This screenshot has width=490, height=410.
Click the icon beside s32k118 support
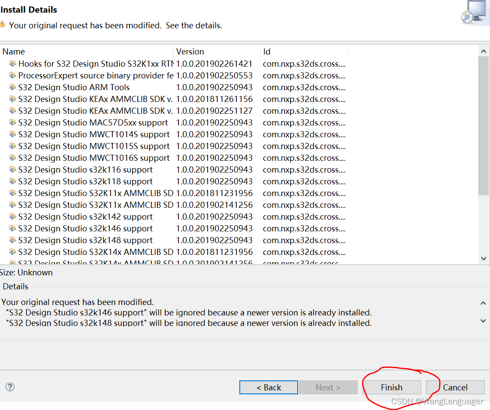click(13, 181)
